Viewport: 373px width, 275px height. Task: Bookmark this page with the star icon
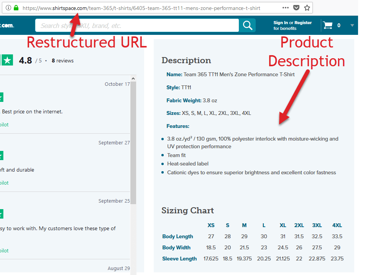click(307, 8)
